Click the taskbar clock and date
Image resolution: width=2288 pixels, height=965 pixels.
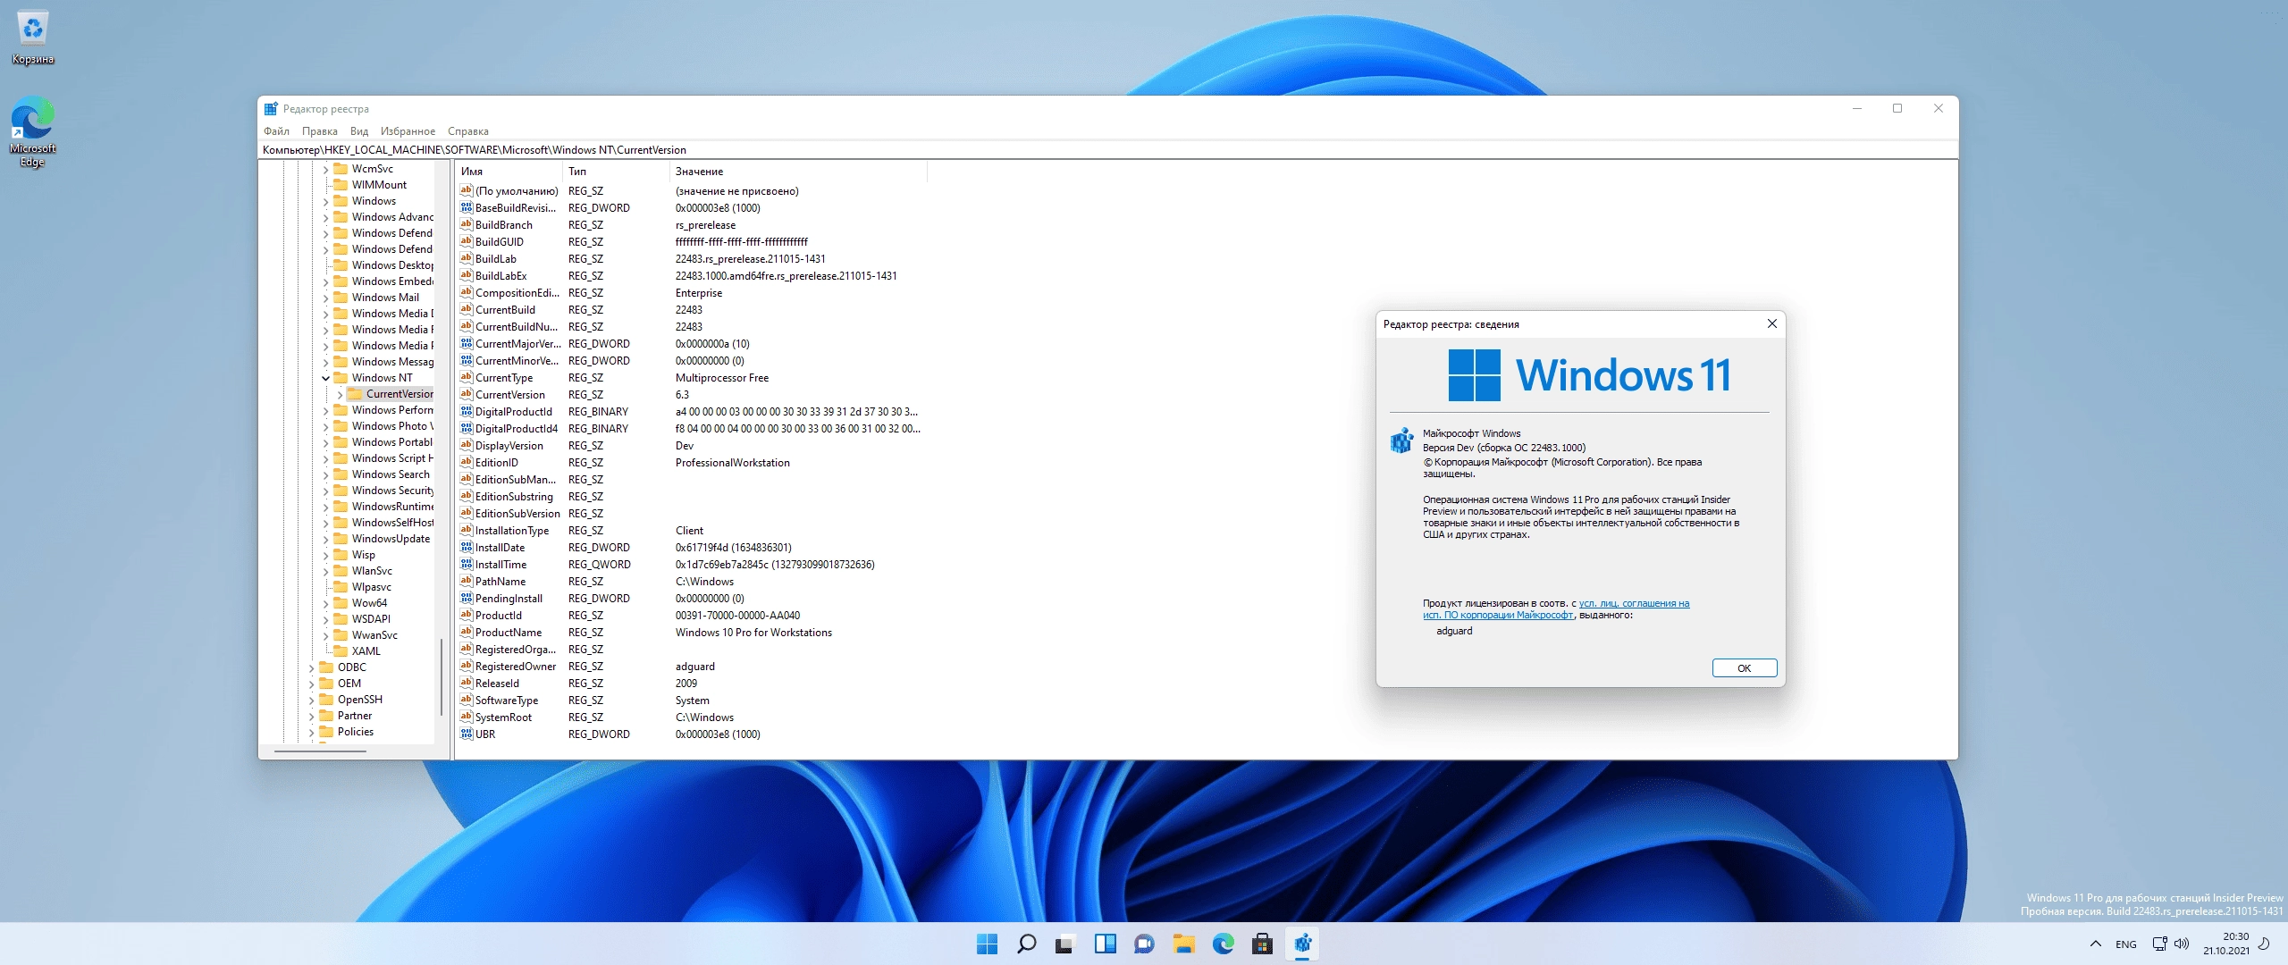click(2225, 944)
